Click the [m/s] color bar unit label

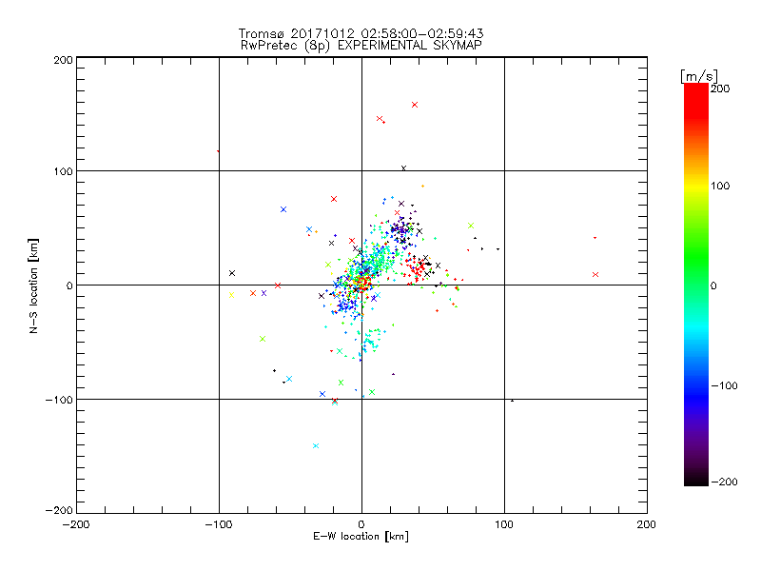699,76
